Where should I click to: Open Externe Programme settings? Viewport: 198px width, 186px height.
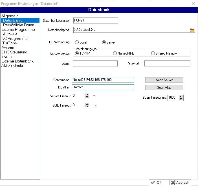(x=18, y=29)
